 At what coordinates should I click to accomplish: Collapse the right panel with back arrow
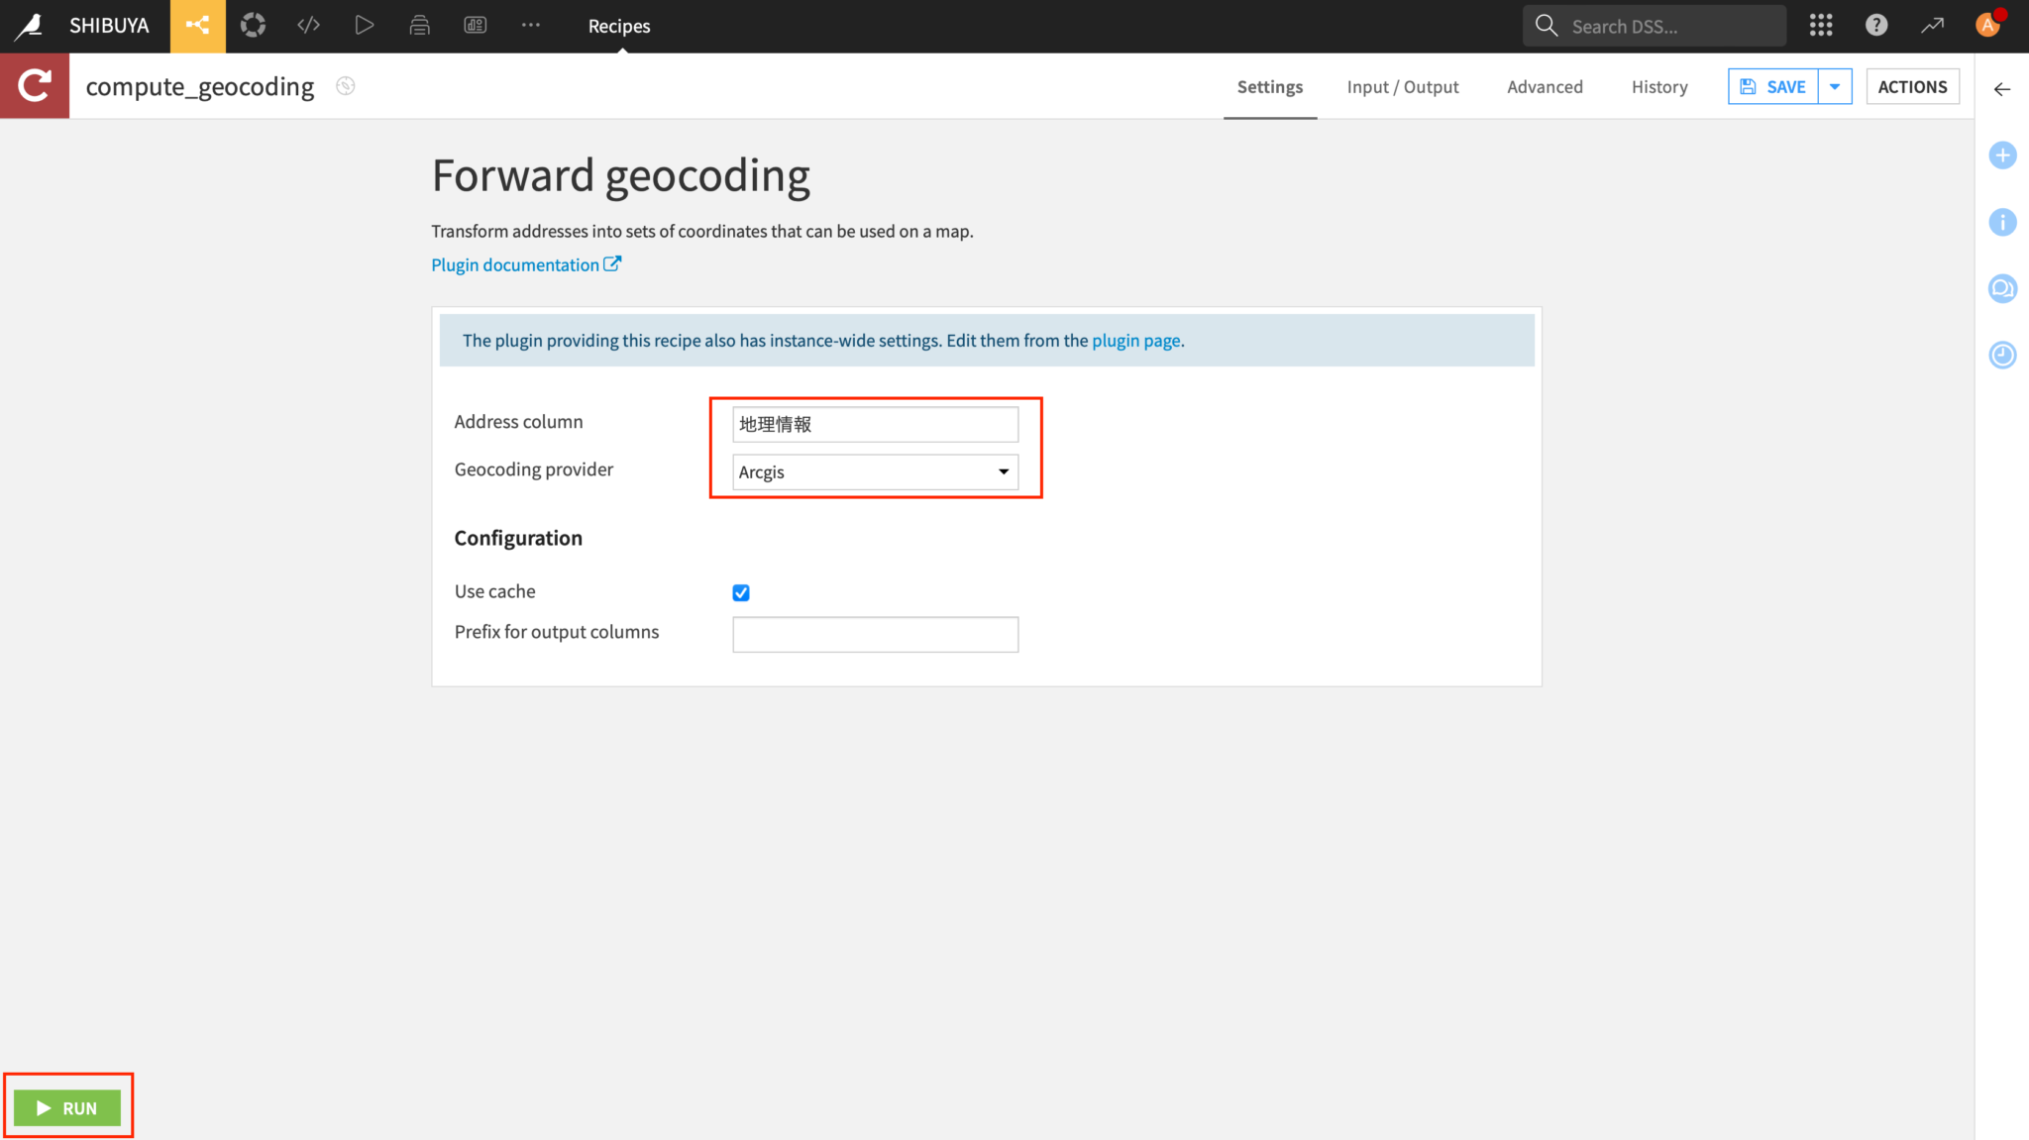coord(2003,89)
